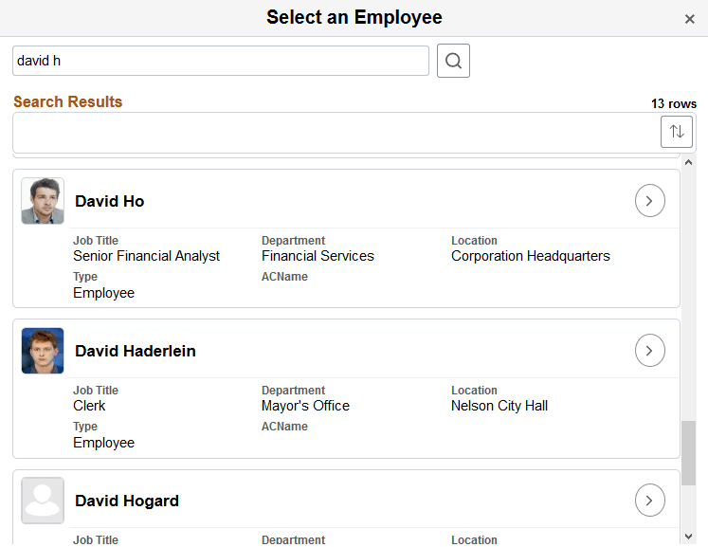Open David Ho's details arrow
This screenshot has width=708, height=547.
pyautogui.click(x=649, y=201)
